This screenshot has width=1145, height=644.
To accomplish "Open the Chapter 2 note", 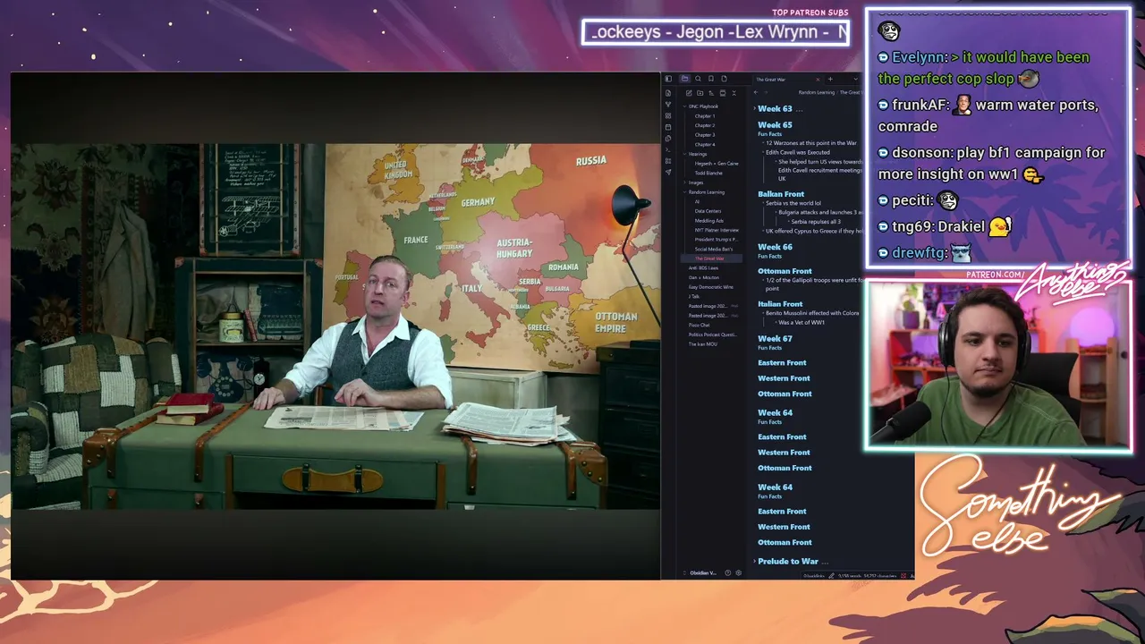I will [x=705, y=125].
